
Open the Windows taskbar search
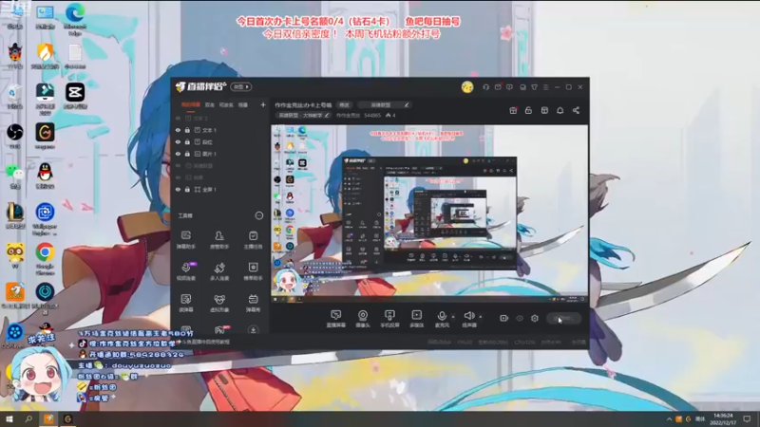tap(28, 418)
